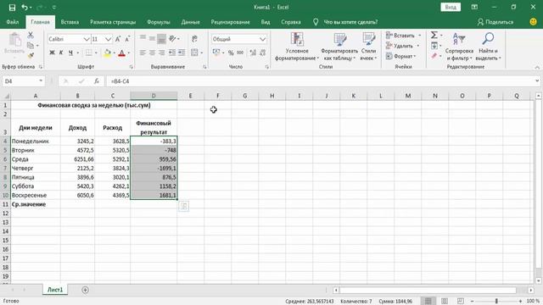Viewport: 543px width, 305px height.
Task: Align text to the right
Action: [x=161, y=53]
